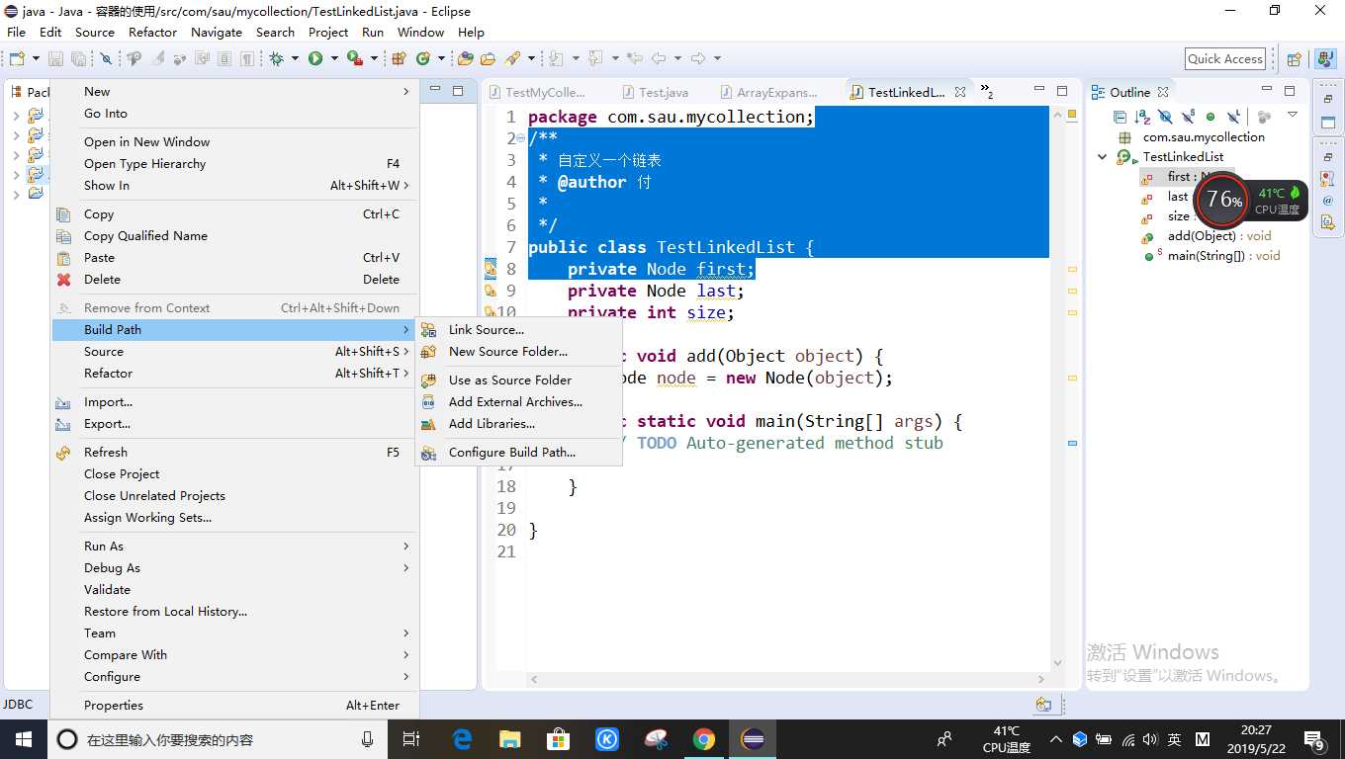The image size is (1345, 759).
Task: Toggle Hide Local Types in Outline
Action: coord(1233,117)
